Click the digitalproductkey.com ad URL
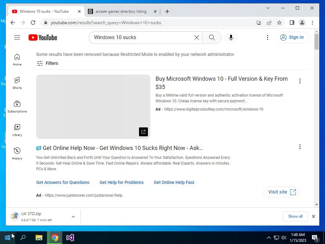Viewport: 325px width, 244px height. pos(214,109)
